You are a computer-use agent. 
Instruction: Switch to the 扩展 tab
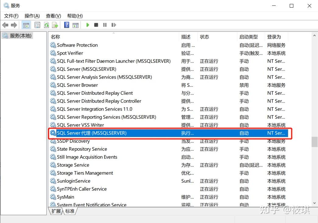tap(56, 211)
